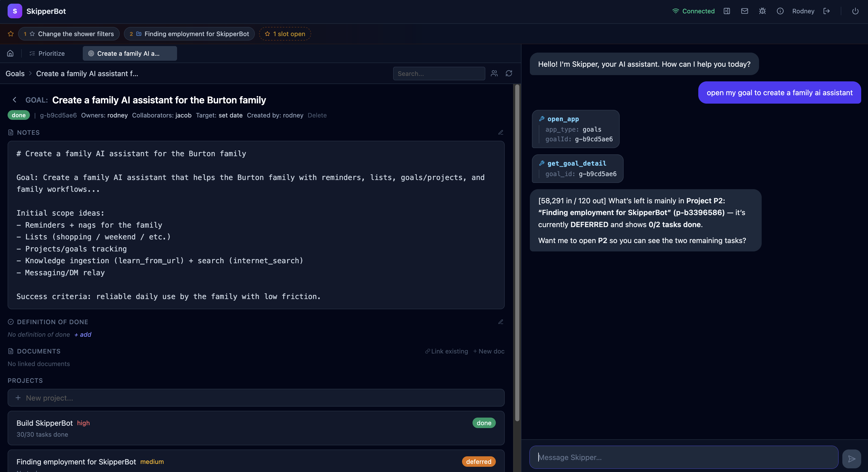Click the plus icon in New project

18,398
